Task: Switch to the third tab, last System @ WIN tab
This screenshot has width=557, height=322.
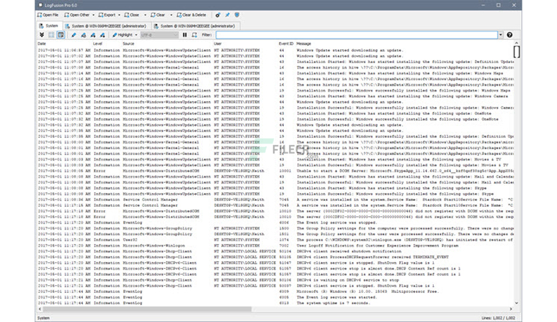Action: click(195, 26)
